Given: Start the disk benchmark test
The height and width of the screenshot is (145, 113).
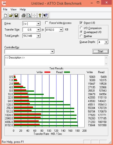Looking at the screenshot, I should click(101, 51).
